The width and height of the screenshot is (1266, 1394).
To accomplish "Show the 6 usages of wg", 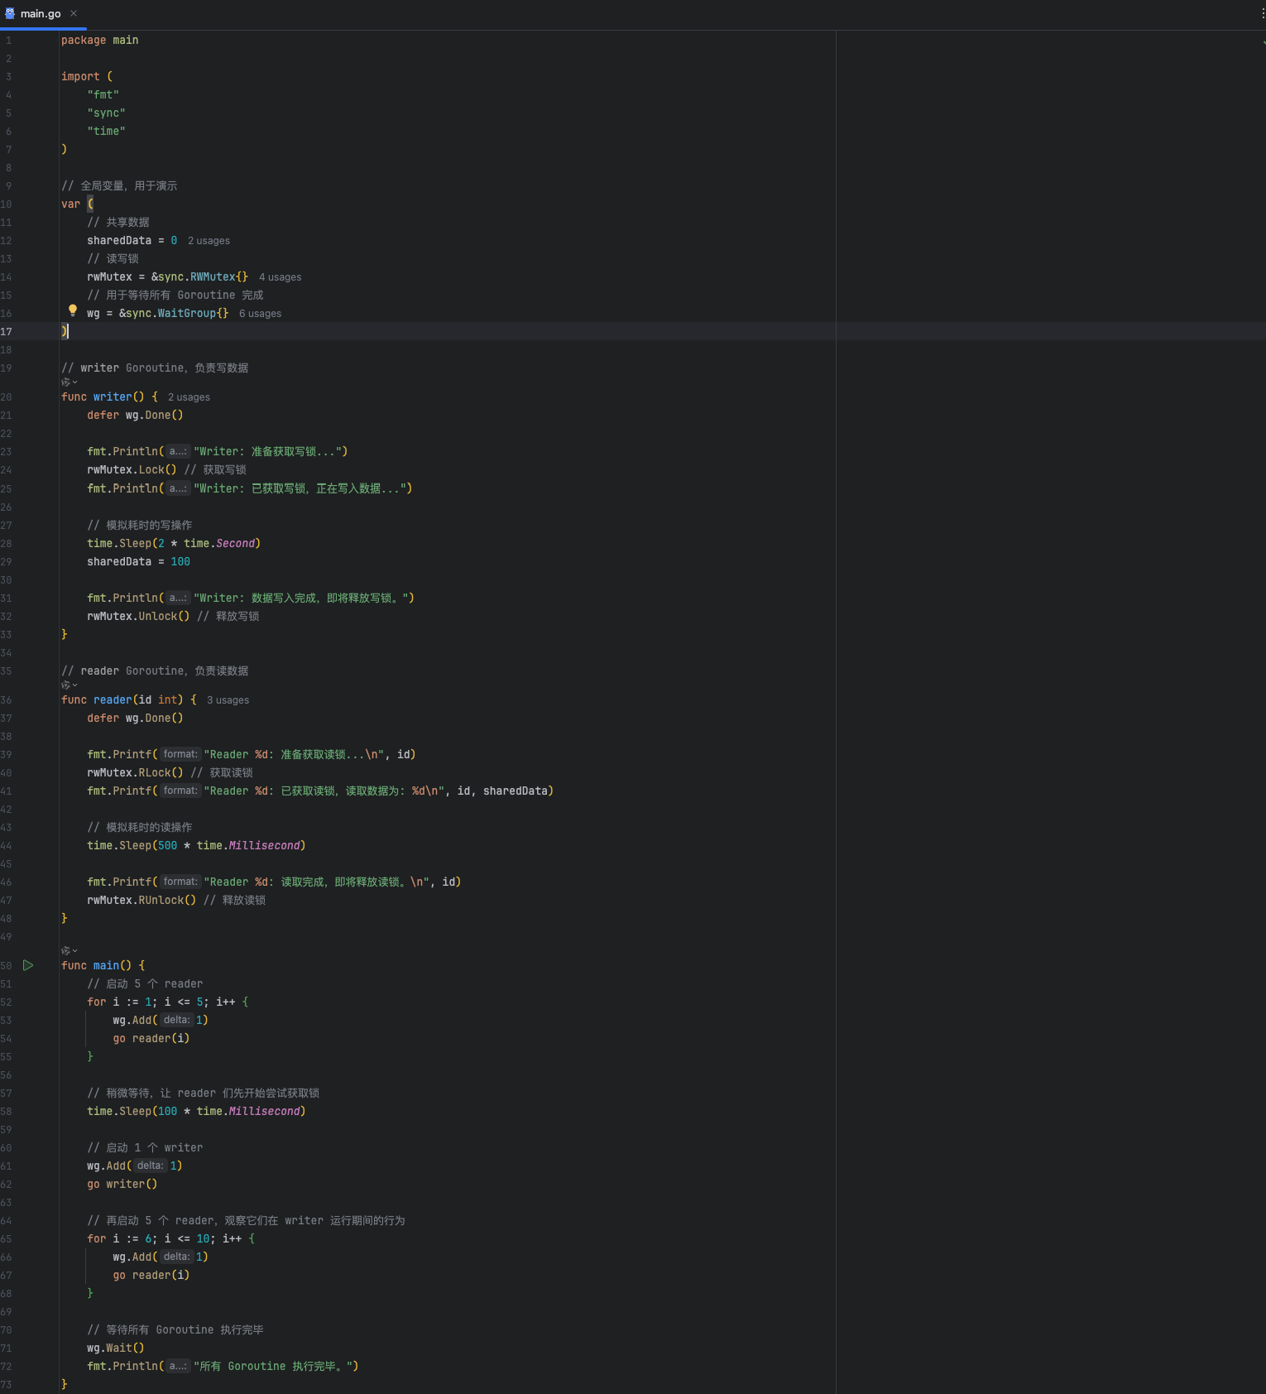I will [260, 314].
